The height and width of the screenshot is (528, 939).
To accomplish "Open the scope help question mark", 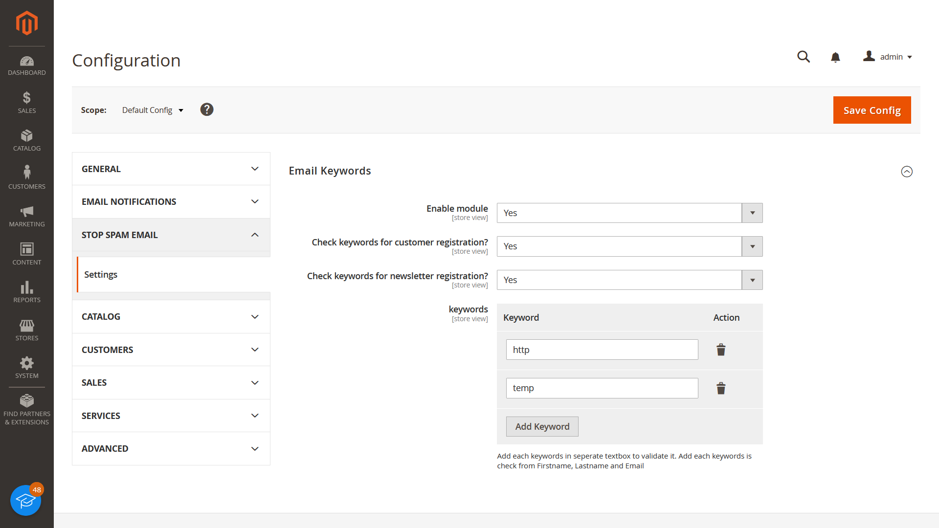I will [x=207, y=110].
